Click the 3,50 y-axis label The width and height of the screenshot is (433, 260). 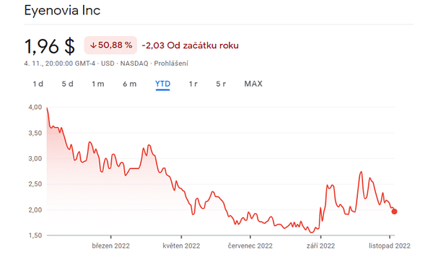[x=35, y=133]
